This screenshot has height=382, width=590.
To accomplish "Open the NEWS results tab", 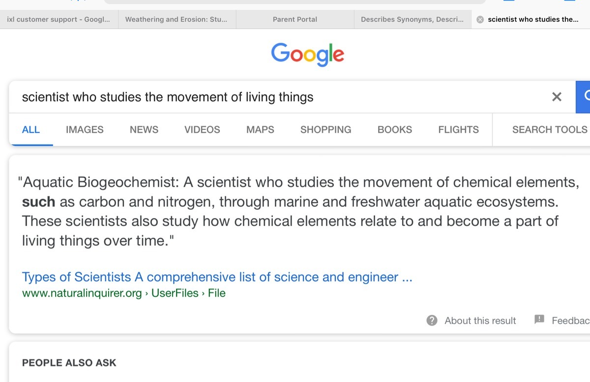I will 144,129.
